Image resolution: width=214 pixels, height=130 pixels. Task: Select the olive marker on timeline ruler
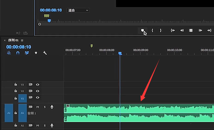click(x=91, y=46)
